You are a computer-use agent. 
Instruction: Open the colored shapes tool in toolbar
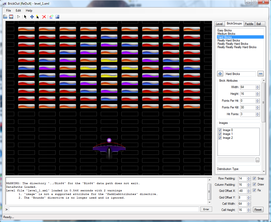point(51,17)
